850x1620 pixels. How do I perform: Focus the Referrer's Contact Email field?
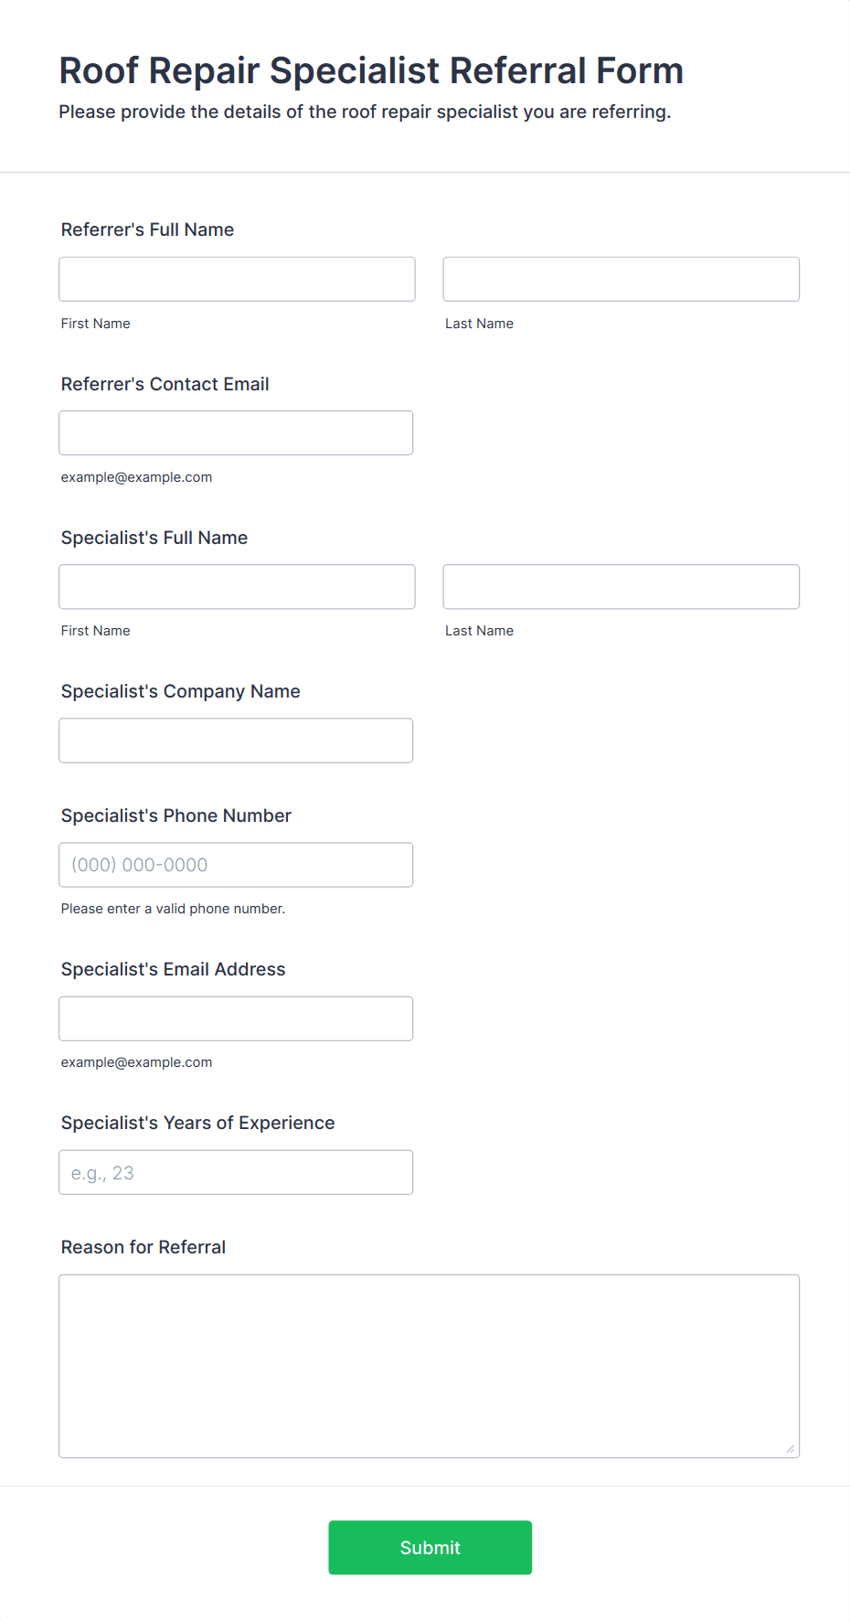coord(236,432)
